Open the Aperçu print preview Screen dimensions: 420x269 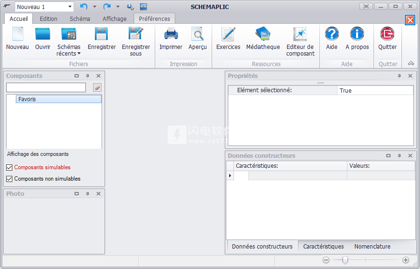pyautogui.click(x=198, y=38)
